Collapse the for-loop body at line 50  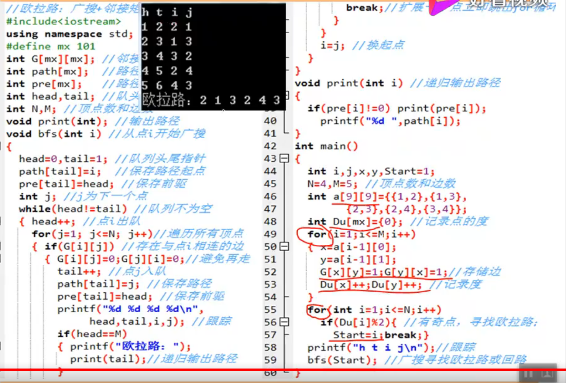[284, 247]
